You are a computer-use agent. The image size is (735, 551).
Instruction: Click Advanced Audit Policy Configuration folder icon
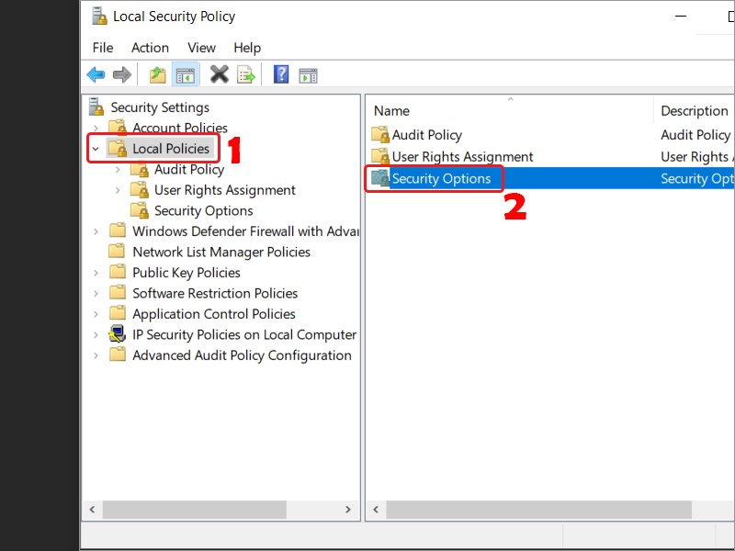(118, 354)
